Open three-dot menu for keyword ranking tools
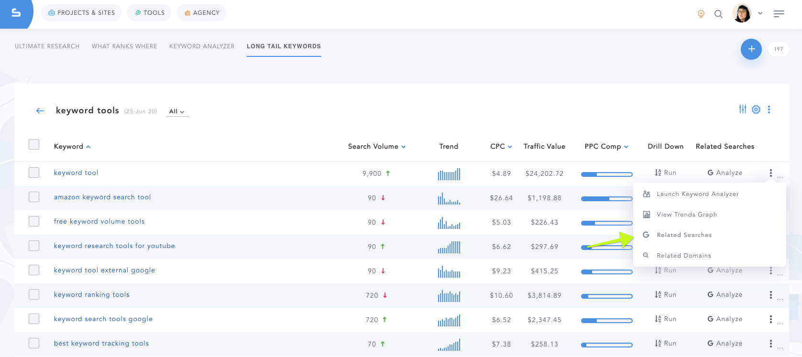The width and height of the screenshot is (802, 357). pyautogui.click(x=770, y=295)
